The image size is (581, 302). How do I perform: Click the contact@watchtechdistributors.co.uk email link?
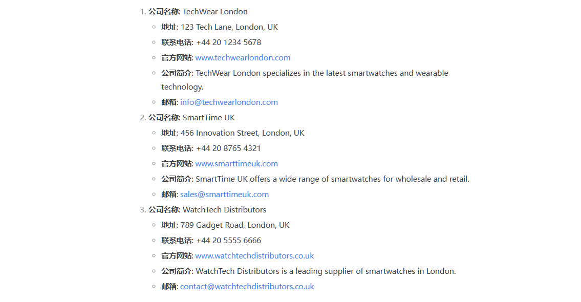tap(247, 287)
